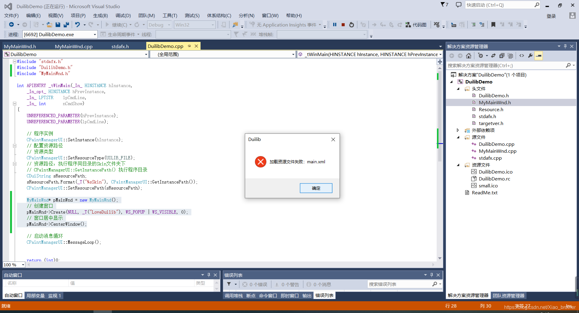Open the 文件(F) menu

(x=11, y=16)
